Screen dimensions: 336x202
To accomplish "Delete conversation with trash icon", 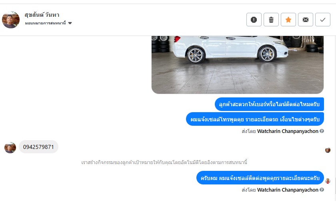I will click(x=271, y=20).
